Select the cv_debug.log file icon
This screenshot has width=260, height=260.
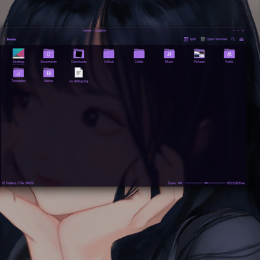[x=79, y=72]
